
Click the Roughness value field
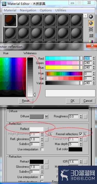74,116
